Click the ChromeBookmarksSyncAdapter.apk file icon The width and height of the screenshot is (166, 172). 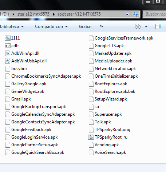point(8,76)
